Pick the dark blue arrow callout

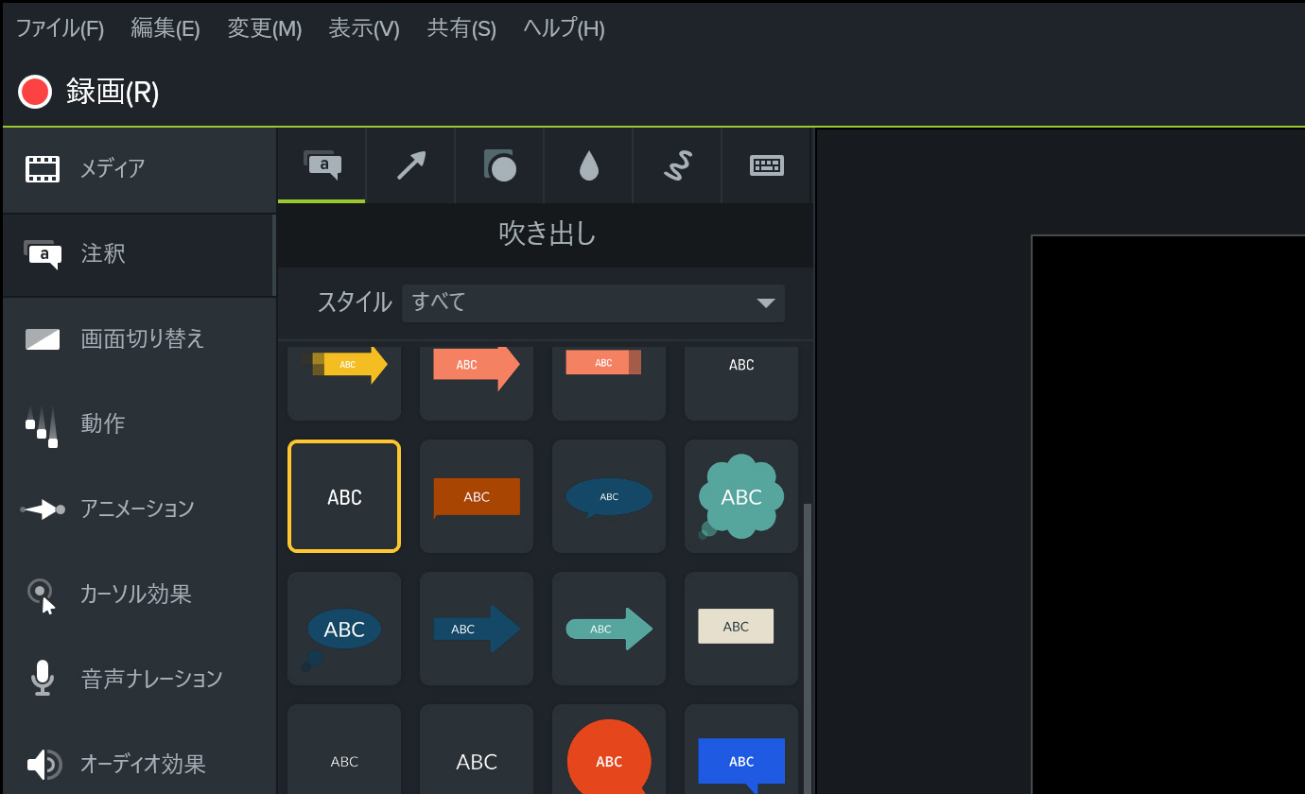477,629
